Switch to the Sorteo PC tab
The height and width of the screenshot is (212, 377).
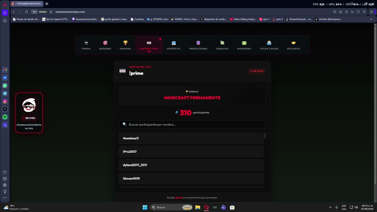[174, 45]
